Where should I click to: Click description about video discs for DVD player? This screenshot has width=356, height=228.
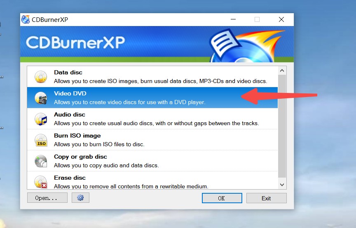click(130, 102)
